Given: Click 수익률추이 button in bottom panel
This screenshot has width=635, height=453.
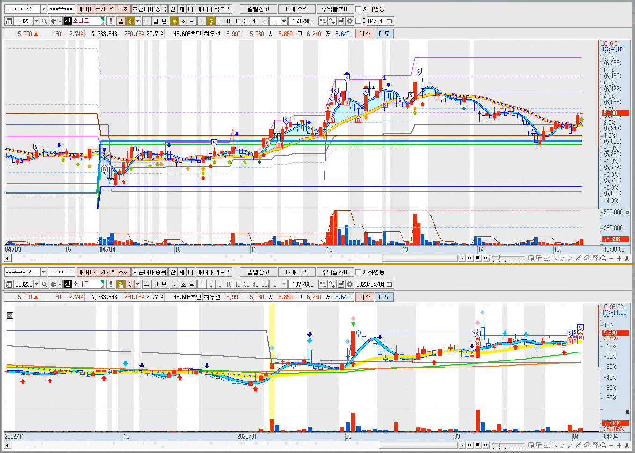Looking at the screenshot, I should coord(335,272).
